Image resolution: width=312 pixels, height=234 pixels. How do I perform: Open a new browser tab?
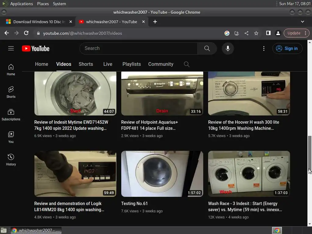[x=155, y=22]
